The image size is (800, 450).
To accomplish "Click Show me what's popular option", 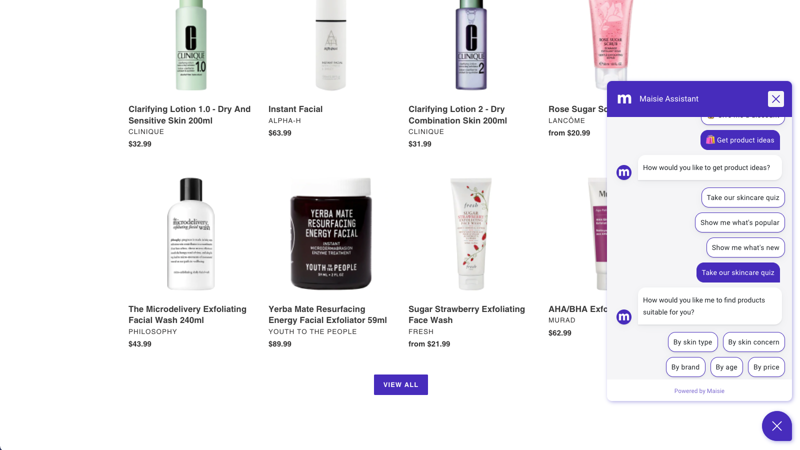I will point(740,222).
